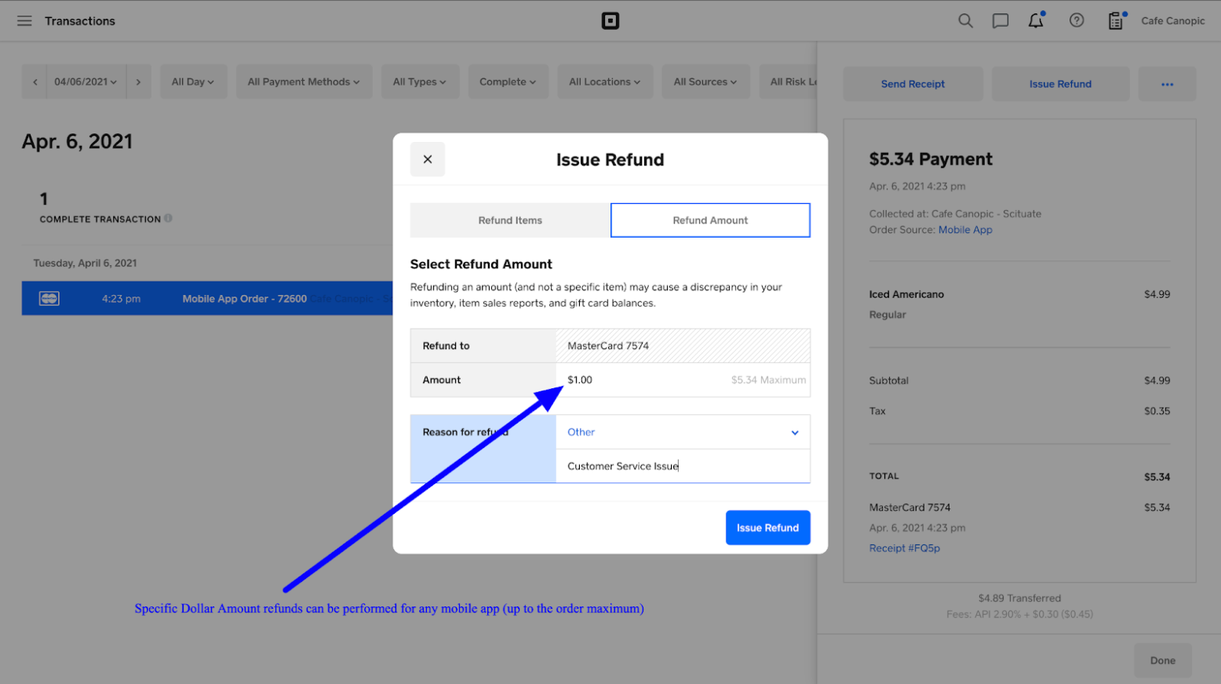This screenshot has width=1221, height=684.
Task: Open search with the magnifying glass icon
Action: pos(965,20)
